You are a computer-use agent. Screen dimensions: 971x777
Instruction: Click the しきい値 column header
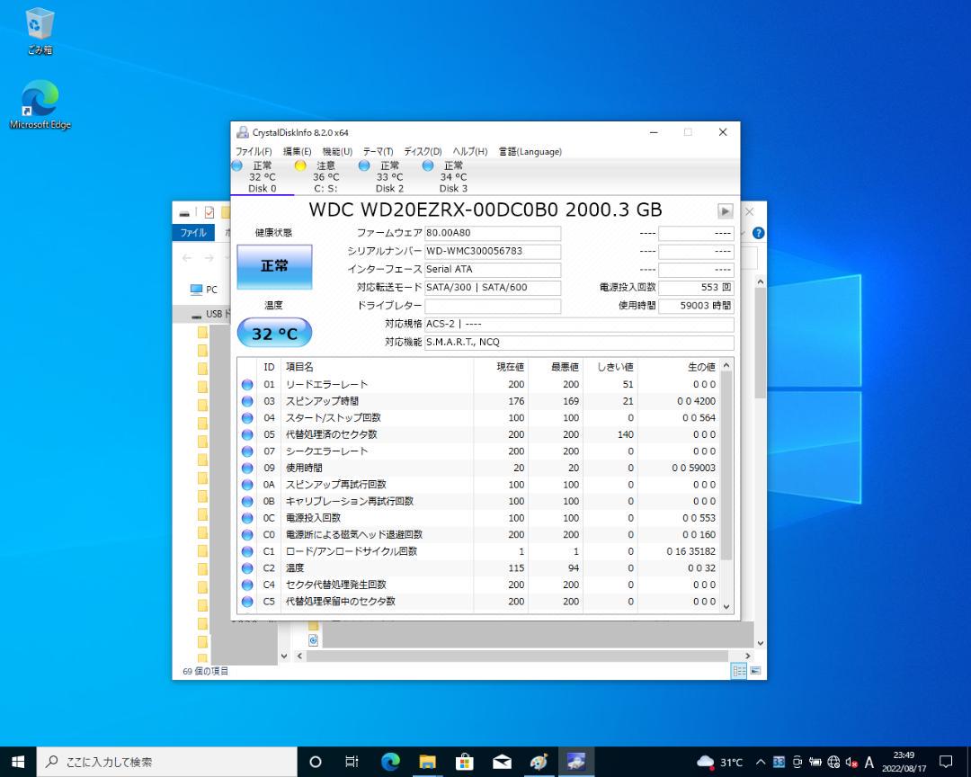coord(610,367)
